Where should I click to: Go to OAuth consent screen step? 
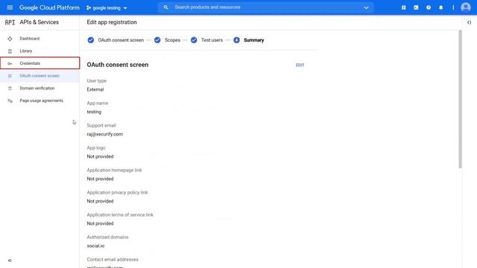tap(121, 40)
